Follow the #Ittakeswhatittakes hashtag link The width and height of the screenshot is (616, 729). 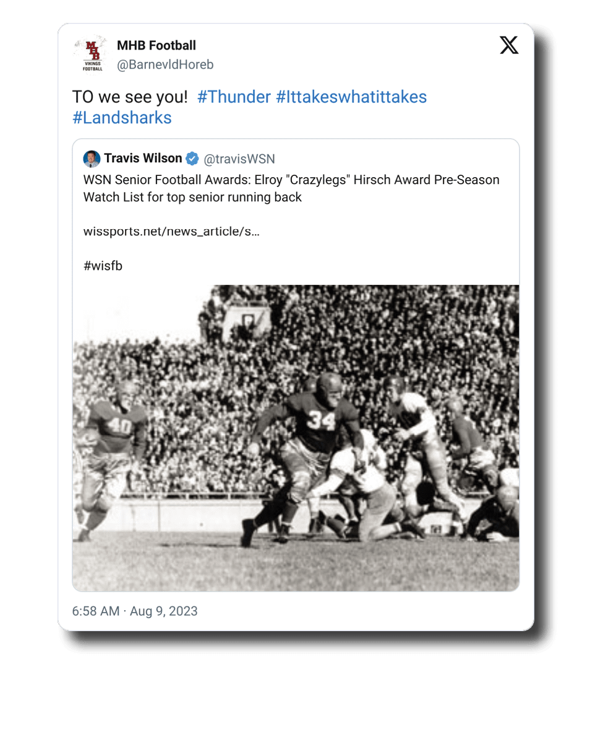coord(351,97)
